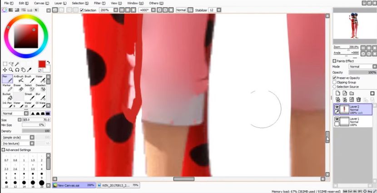The image size is (377, 193).
Task: Activate the magic wand tool
Action: coord(17,64)
